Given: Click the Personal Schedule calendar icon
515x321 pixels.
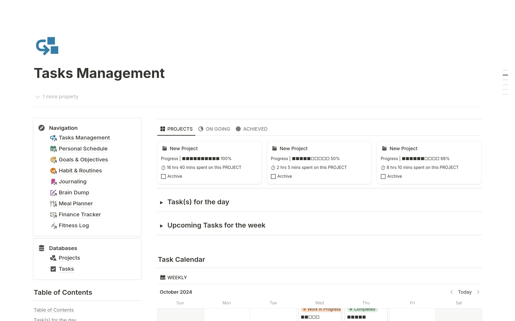Looking at the screenshot, I should [53, 149].
